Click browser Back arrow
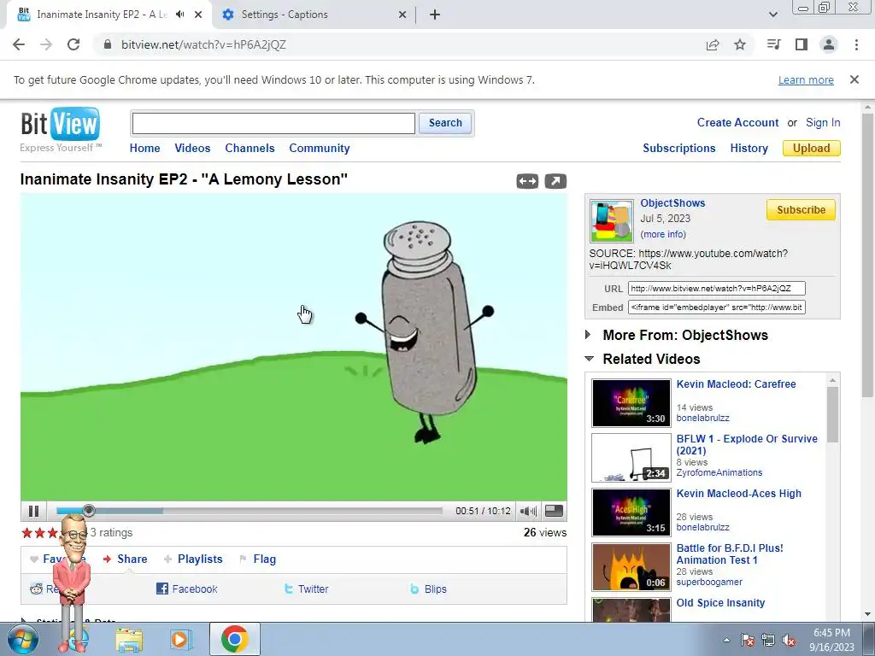Image resolution: width=875 pixels, height=656 pixels. 19,44
